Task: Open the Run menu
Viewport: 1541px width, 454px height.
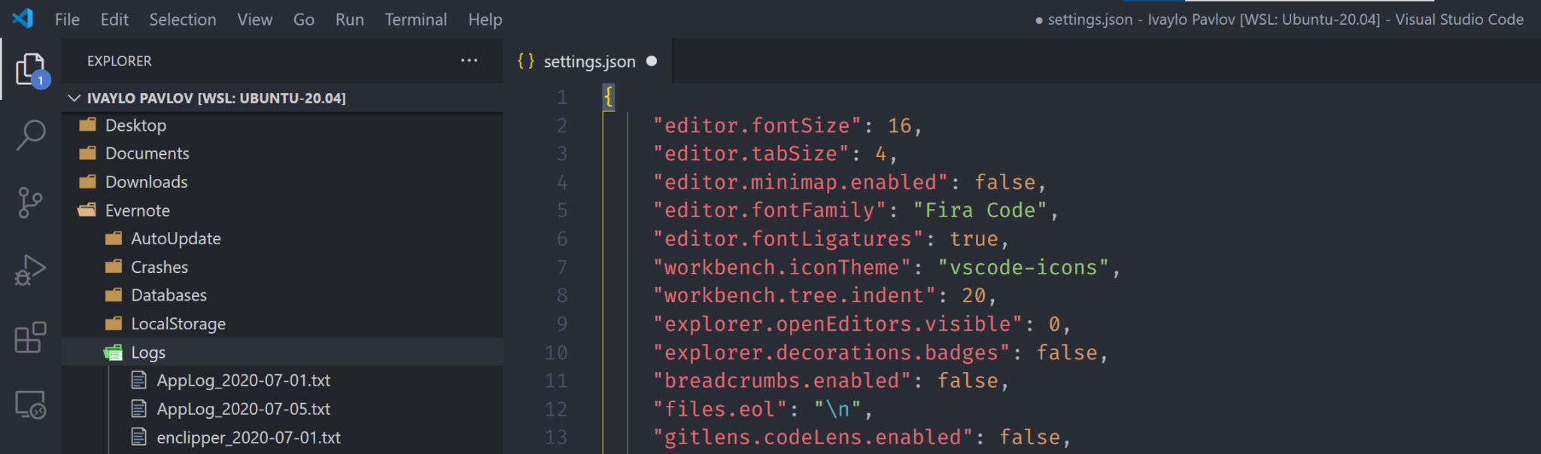Action: tap(350, 20)
